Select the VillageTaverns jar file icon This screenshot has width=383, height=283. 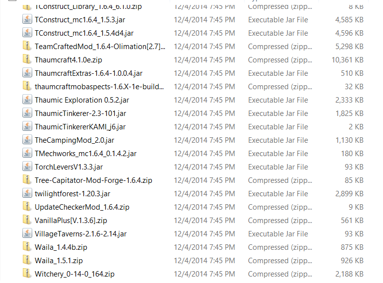click(27, 233)
